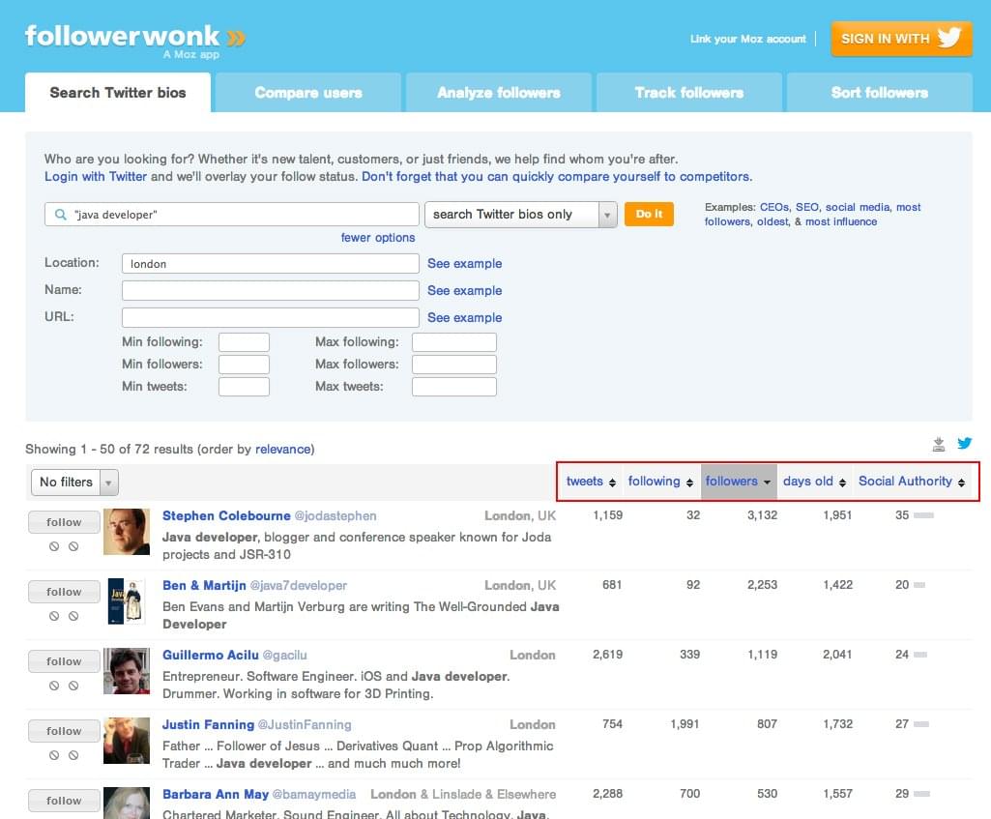The height and width of the screenshot is (819, 991).
Task: Follow Stephen Colebourne
Action: tap(64, 522)
